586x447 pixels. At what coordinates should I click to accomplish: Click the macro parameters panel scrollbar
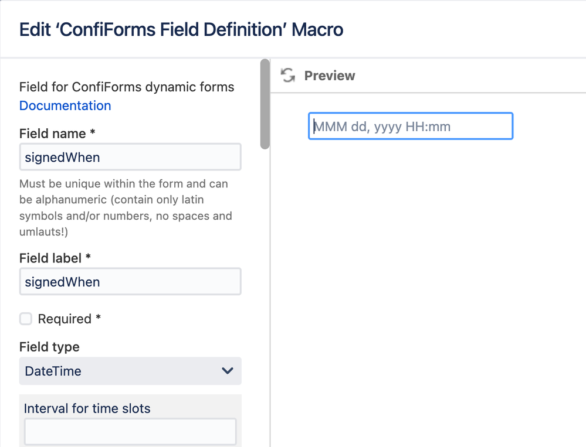click(x=265, y=104)
